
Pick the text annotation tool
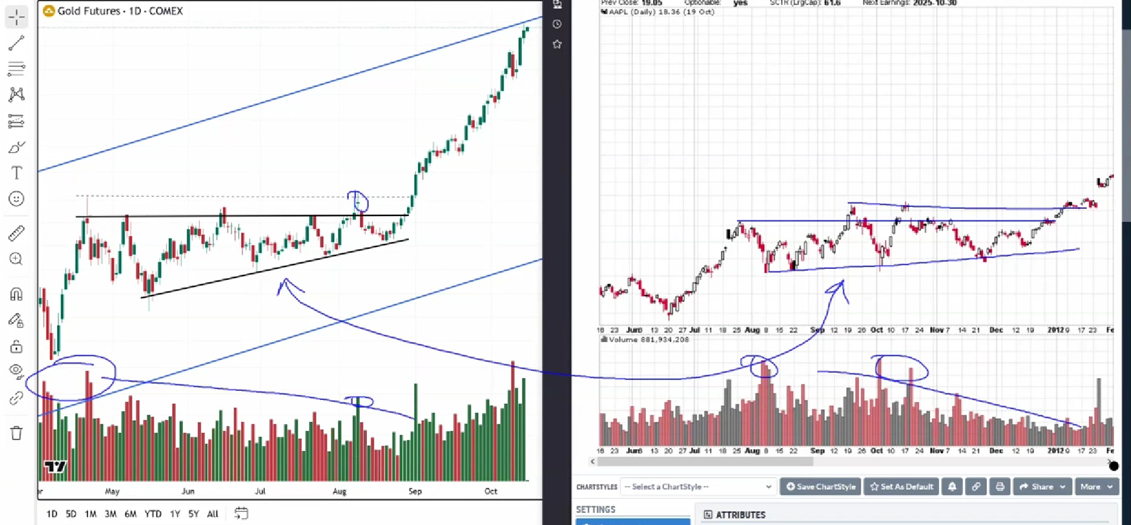16,173
